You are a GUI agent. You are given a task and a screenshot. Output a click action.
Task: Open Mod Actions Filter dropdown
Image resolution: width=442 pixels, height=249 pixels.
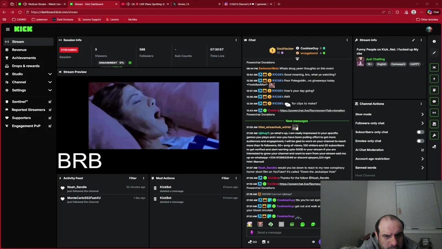(225, 178)
